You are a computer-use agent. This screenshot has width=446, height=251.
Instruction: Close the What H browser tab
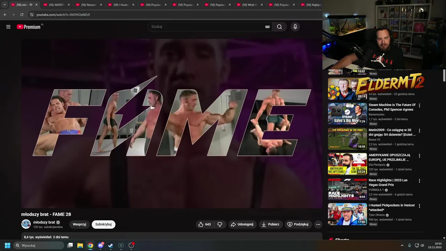[262, 5]
